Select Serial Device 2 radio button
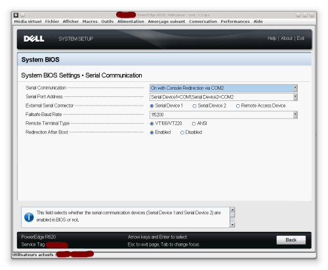The height and width of the screenshot is (270, 328). 194,106
